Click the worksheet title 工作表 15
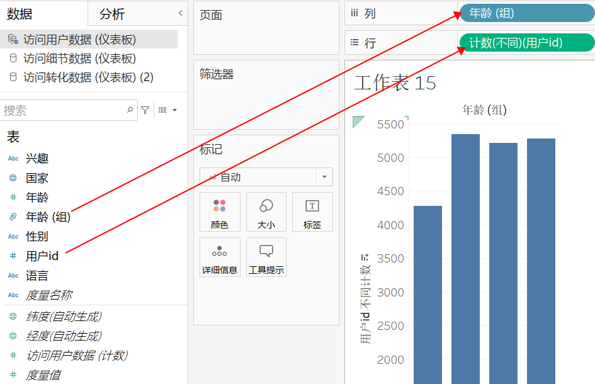595x384 pixels. [x=395, y=82]
